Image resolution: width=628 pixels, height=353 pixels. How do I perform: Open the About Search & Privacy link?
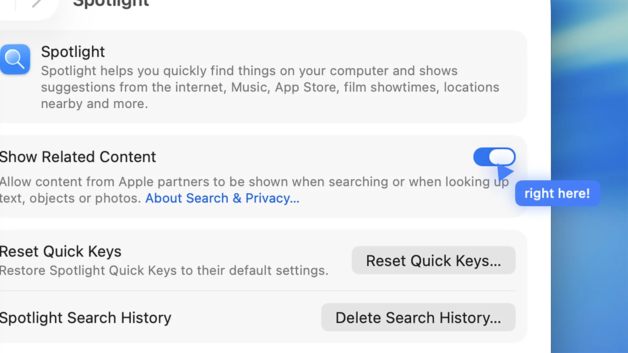pos(222,198)
